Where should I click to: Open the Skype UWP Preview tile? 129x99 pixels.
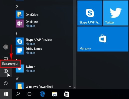(x=90, y=13)
